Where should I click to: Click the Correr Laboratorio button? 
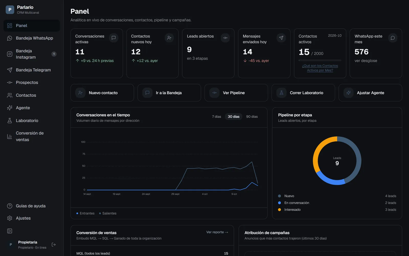click(x=303, y=93)
